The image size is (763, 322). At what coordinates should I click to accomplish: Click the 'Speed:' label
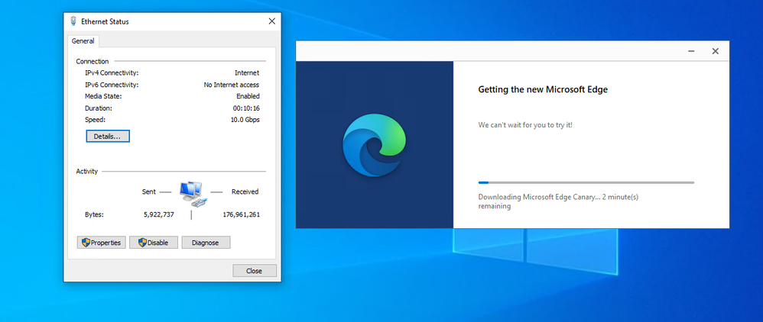(95, 120)
